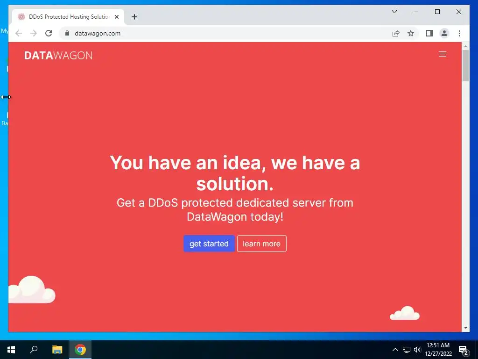
Task: Click the blue get started button
Action: [x=209, y=244]
